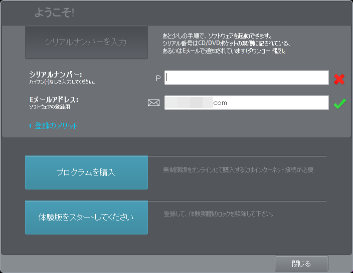
Task: Click the envelope icon before email field
Action: coord(153,103)
